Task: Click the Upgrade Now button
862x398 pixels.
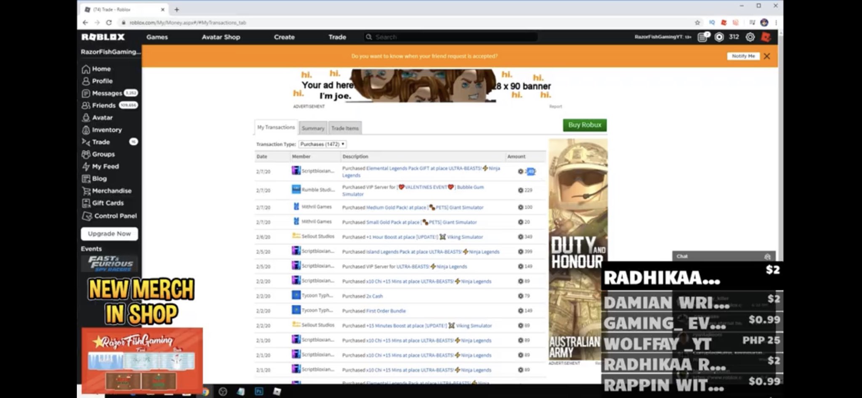Action: (109, 234)
